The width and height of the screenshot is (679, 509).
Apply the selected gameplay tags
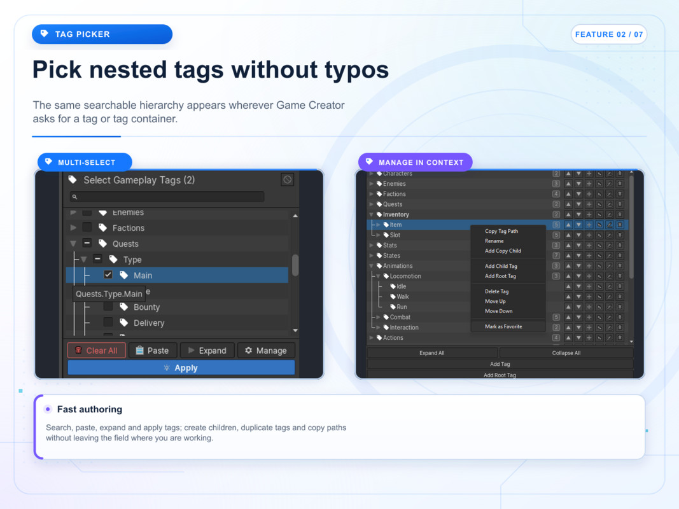181,368
